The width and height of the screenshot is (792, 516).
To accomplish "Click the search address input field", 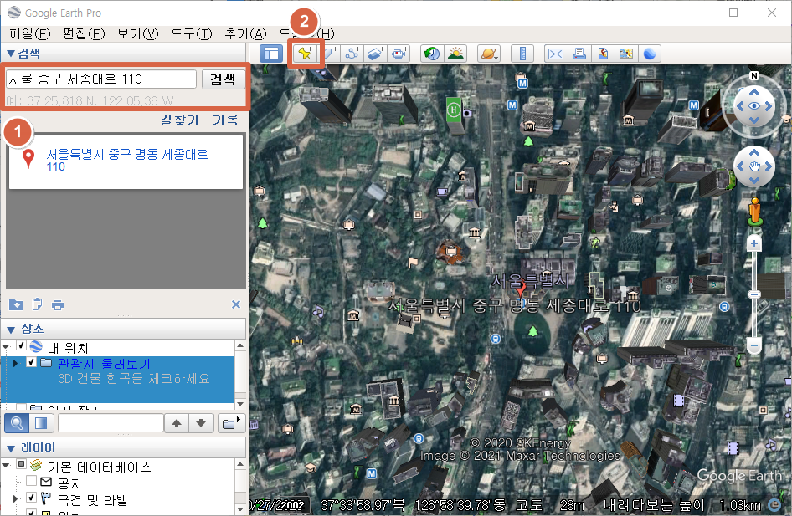I will coord(101,79).
